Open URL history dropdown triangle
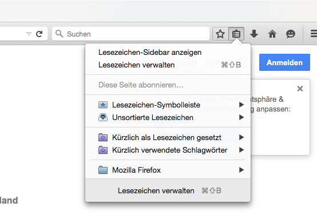 [x=29, y=34]
